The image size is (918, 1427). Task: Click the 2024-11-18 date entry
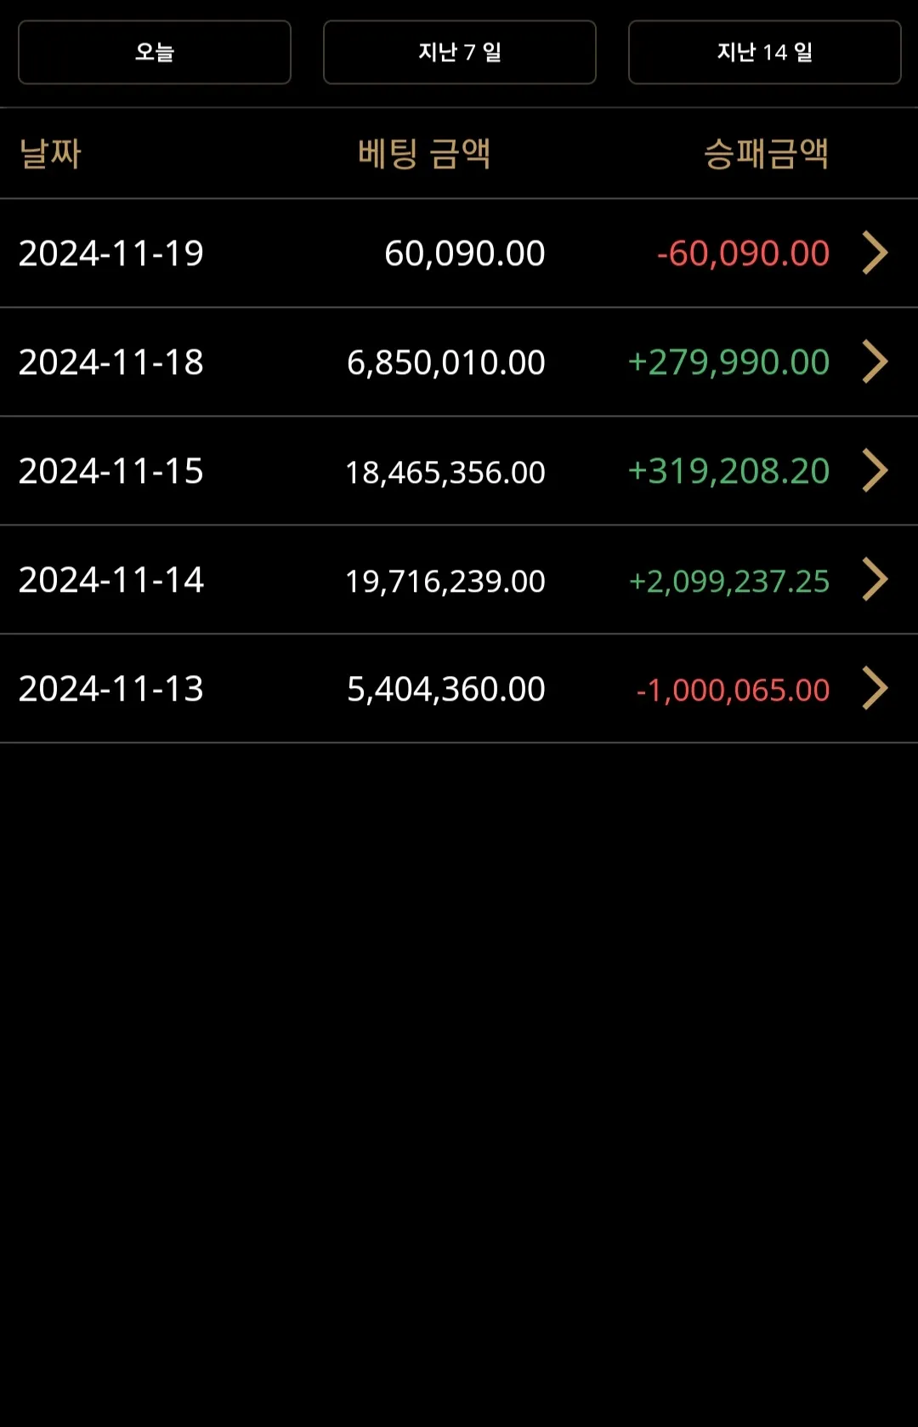click(x=111, y=362)
